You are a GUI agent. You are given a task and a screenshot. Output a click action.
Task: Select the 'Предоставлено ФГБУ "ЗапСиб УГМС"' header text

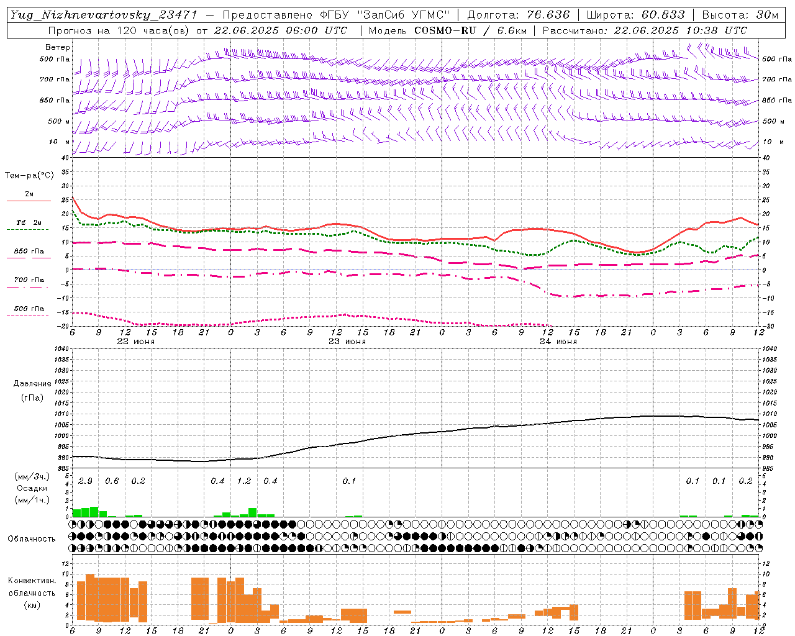tap(336, 15)
